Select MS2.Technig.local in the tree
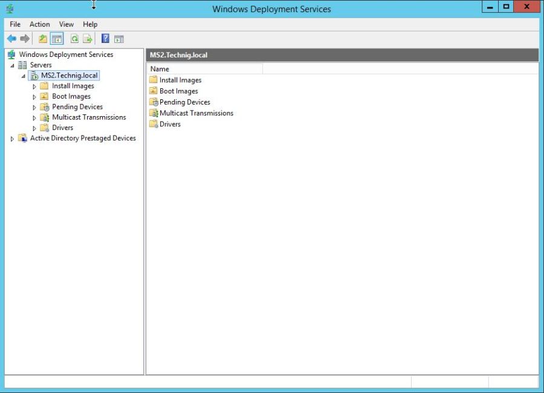The image size is (544, 393). point(70,76)
